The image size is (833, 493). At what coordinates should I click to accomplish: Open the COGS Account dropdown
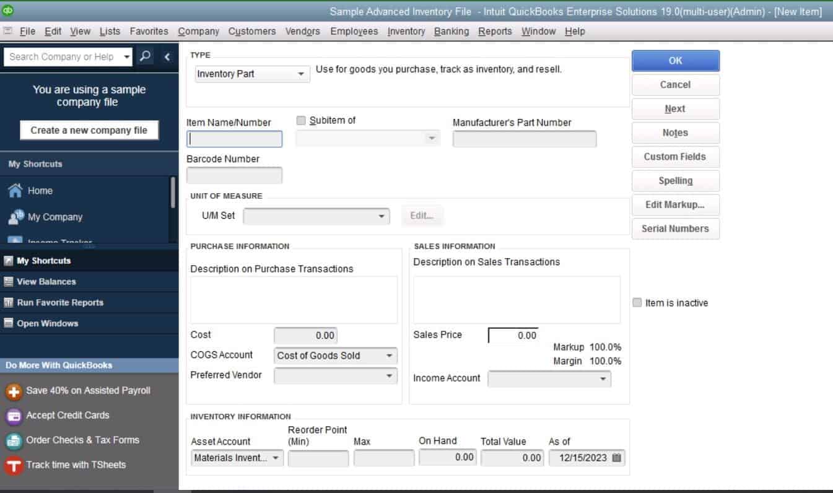[x=336, y=356]
